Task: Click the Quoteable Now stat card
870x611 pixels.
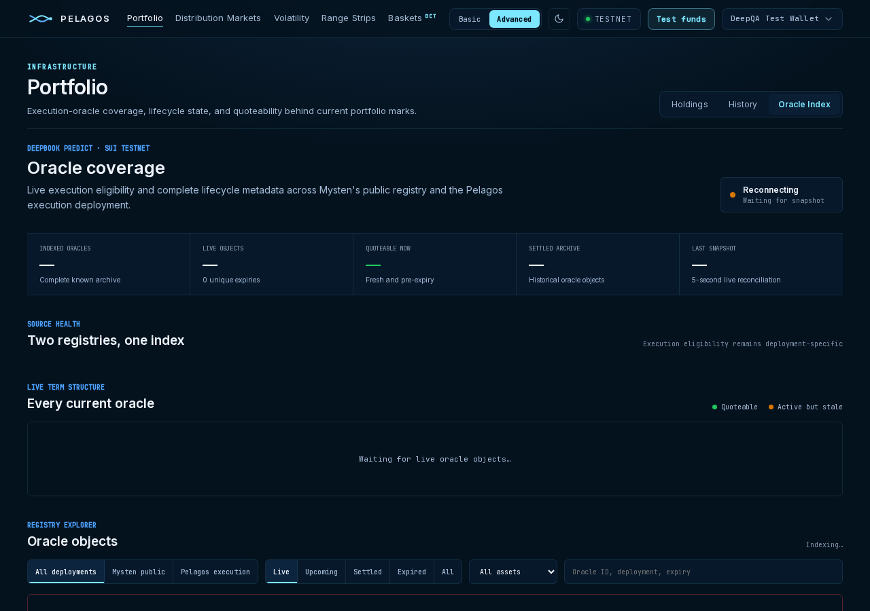Action: click(x=435, y=264)
